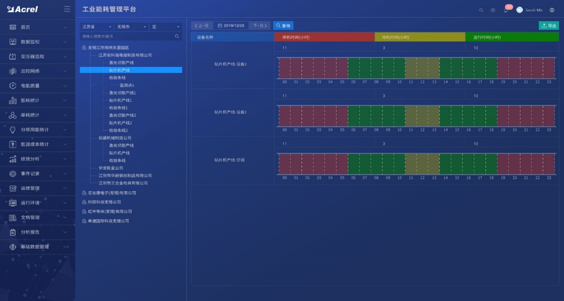The image size is (564, 301).
Task: Click the 查询 query button
Action: pos(283,25)
